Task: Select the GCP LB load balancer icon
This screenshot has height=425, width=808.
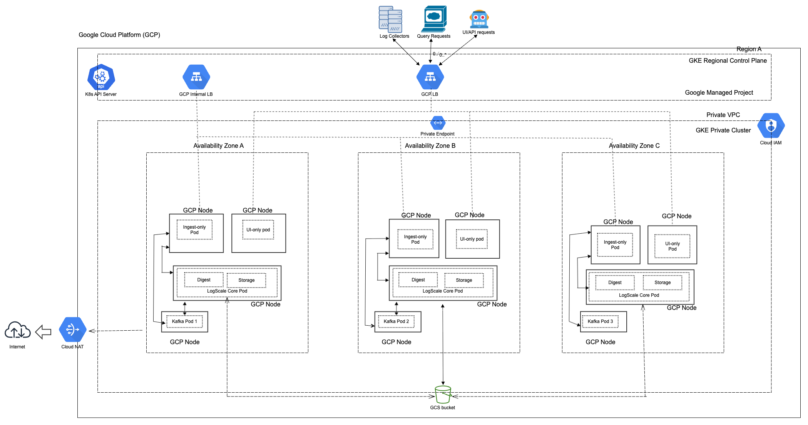Action: pyautogui.click(x=430, y=77)
